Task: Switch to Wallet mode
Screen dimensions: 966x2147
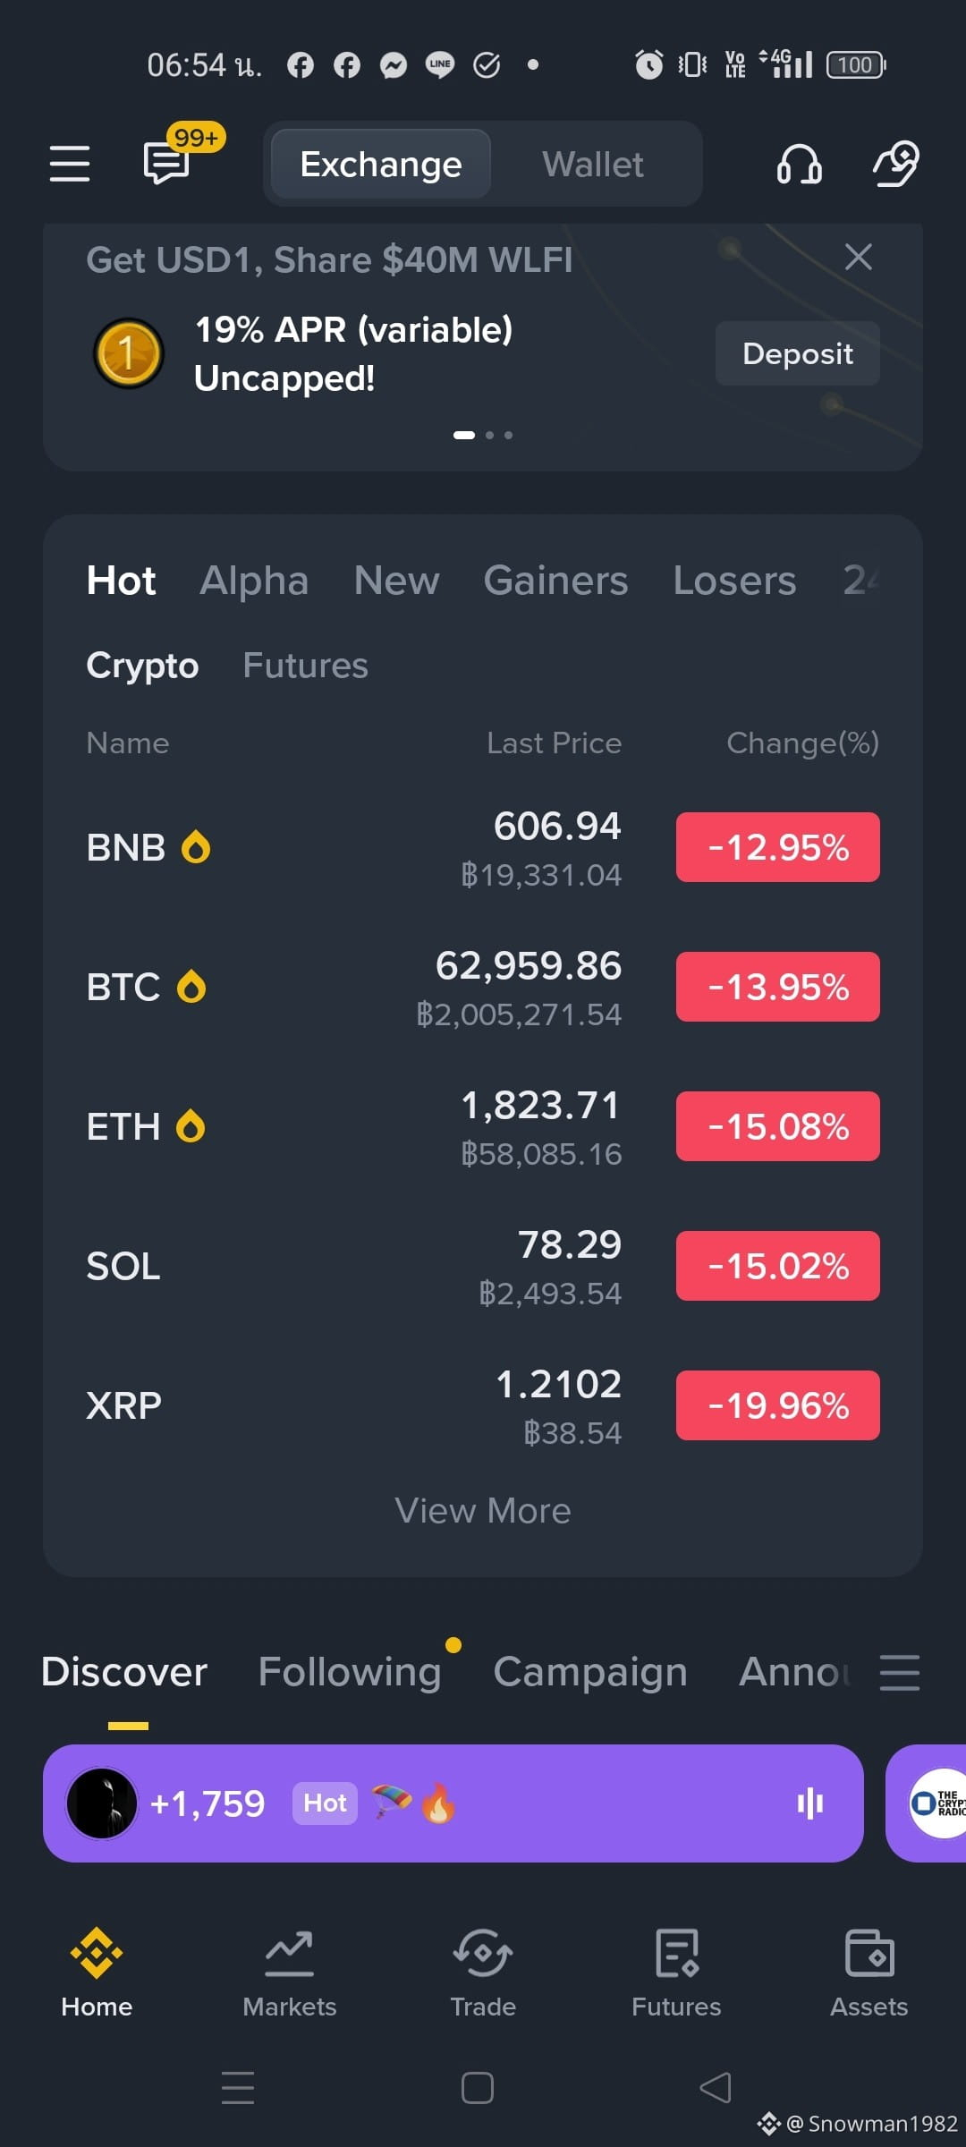Action: pyautogui.click(x=593, y=165)
